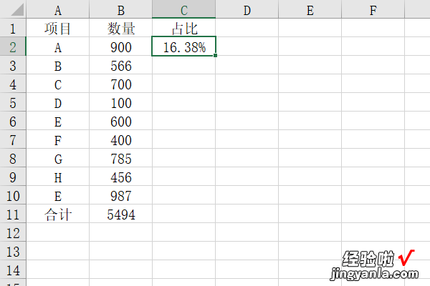Click the 占比 header cell
Screen dimensions: 430x286
[x=184, y=28]
